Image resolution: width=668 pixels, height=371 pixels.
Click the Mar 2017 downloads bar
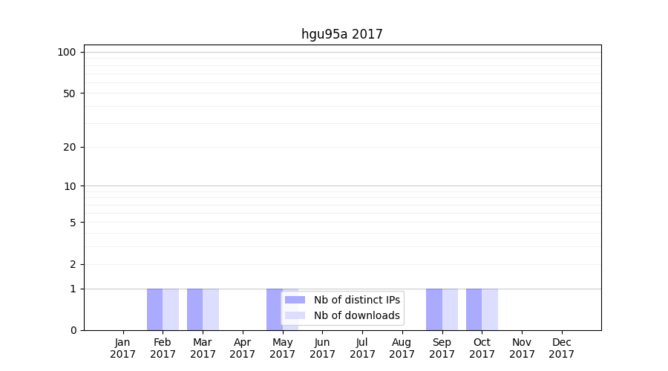[211, 309]
